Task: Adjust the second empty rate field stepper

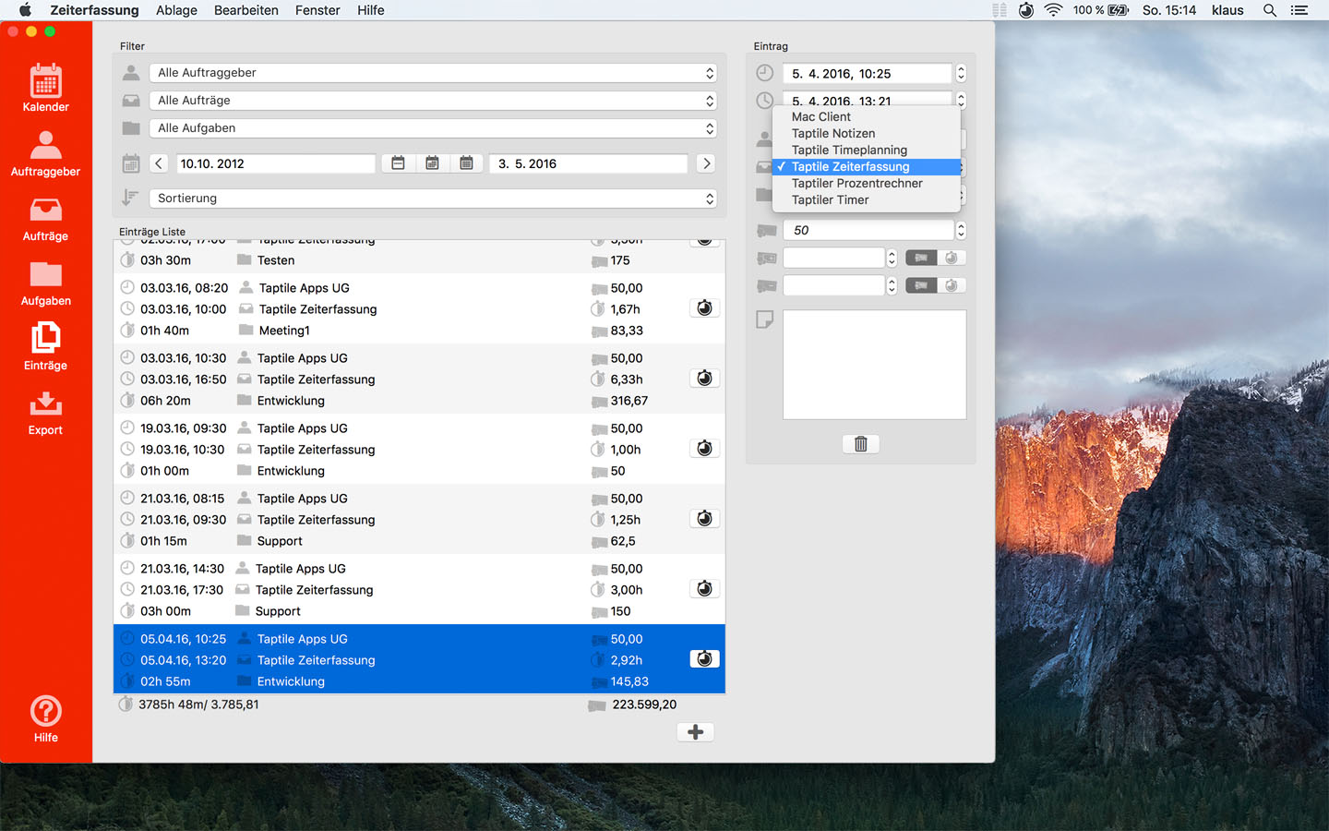Action: click(892, 285)
